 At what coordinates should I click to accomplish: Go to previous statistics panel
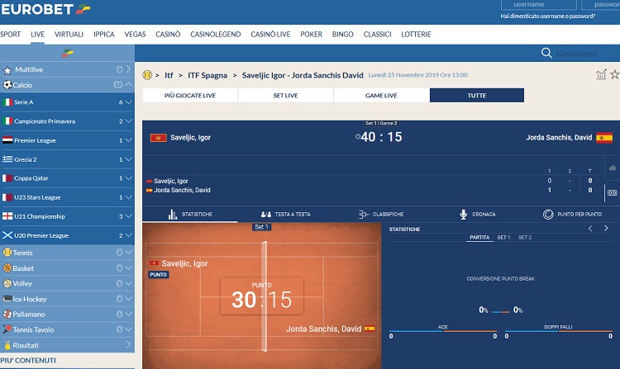[590, 229]
